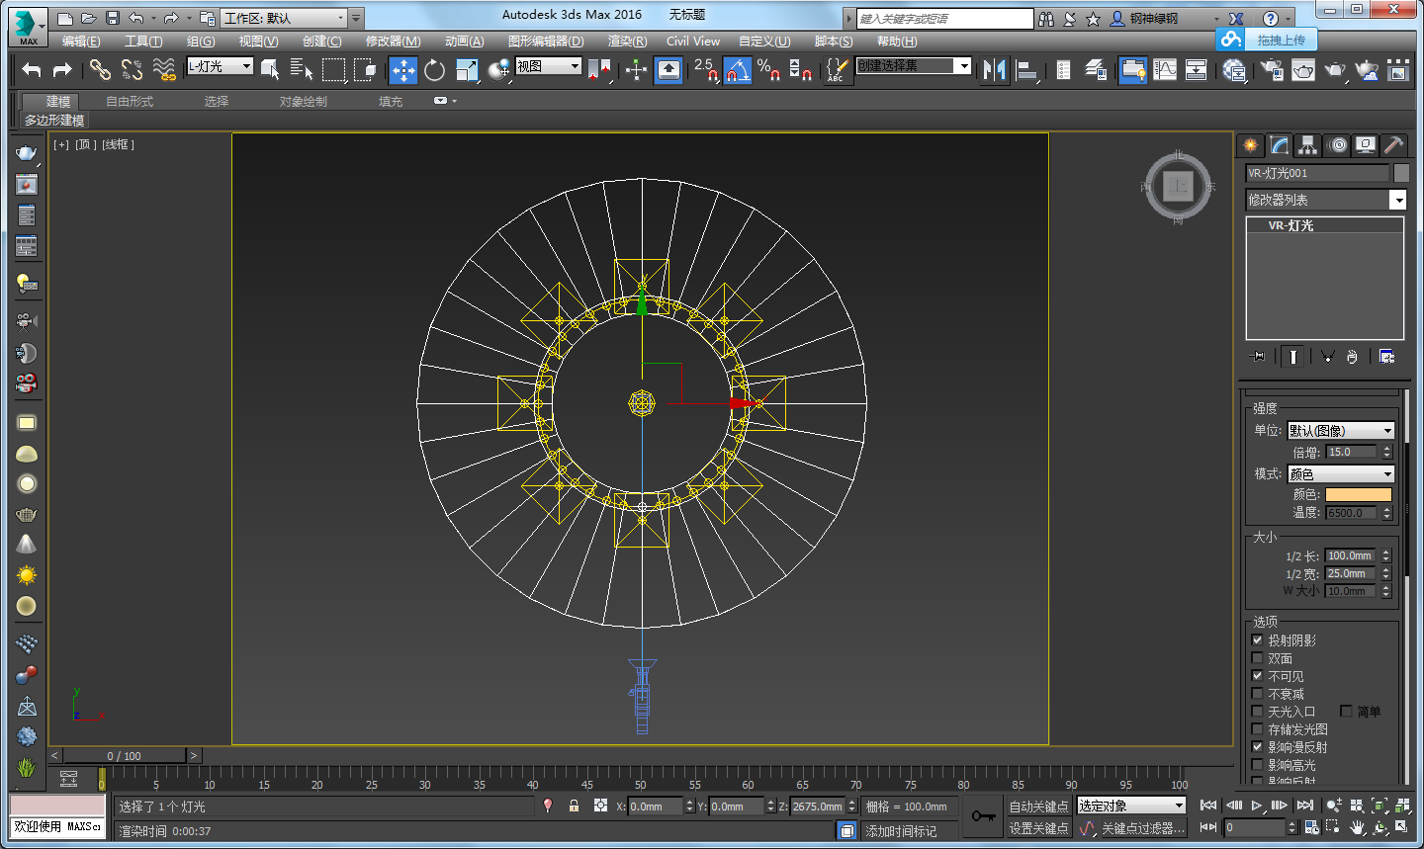Click the 自动关键点 button
Image resolution: width=1424 pixels, height=849 pixels.
(1038, 807)
